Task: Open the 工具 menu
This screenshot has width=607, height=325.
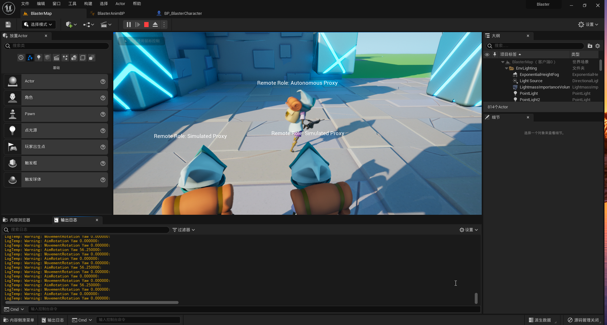Action: [72, 4]
